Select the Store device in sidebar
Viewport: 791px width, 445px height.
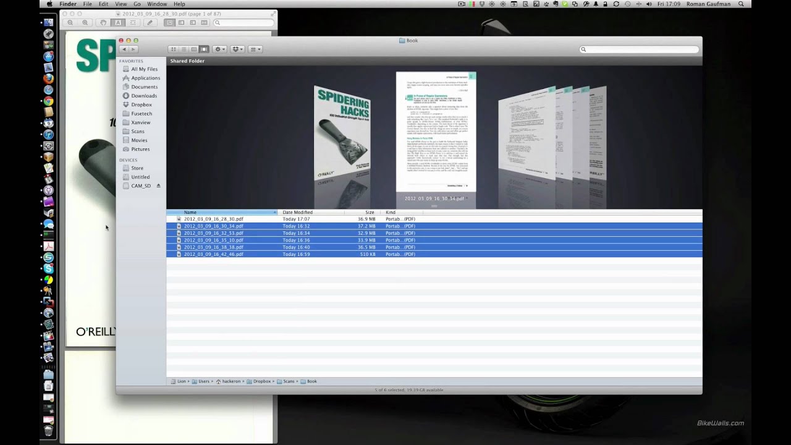point(133,168)
